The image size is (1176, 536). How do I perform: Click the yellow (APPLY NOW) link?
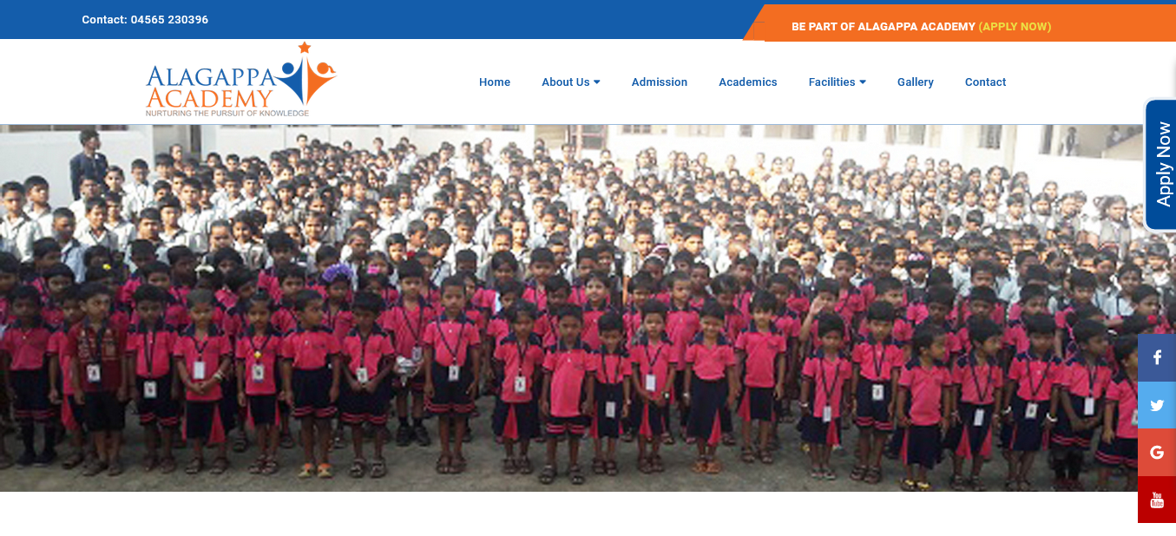(1015, 27)
